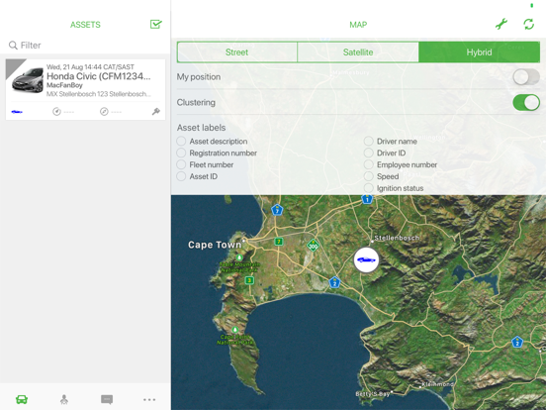The image size is (546, 410).
Task: Open the map settings wrench icon
Action: tap(501, 24)
